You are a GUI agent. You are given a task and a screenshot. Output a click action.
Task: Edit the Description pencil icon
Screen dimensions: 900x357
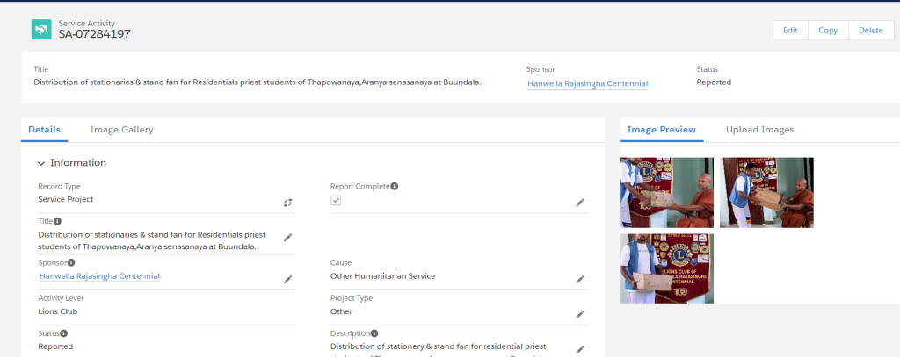coord(580,349)
